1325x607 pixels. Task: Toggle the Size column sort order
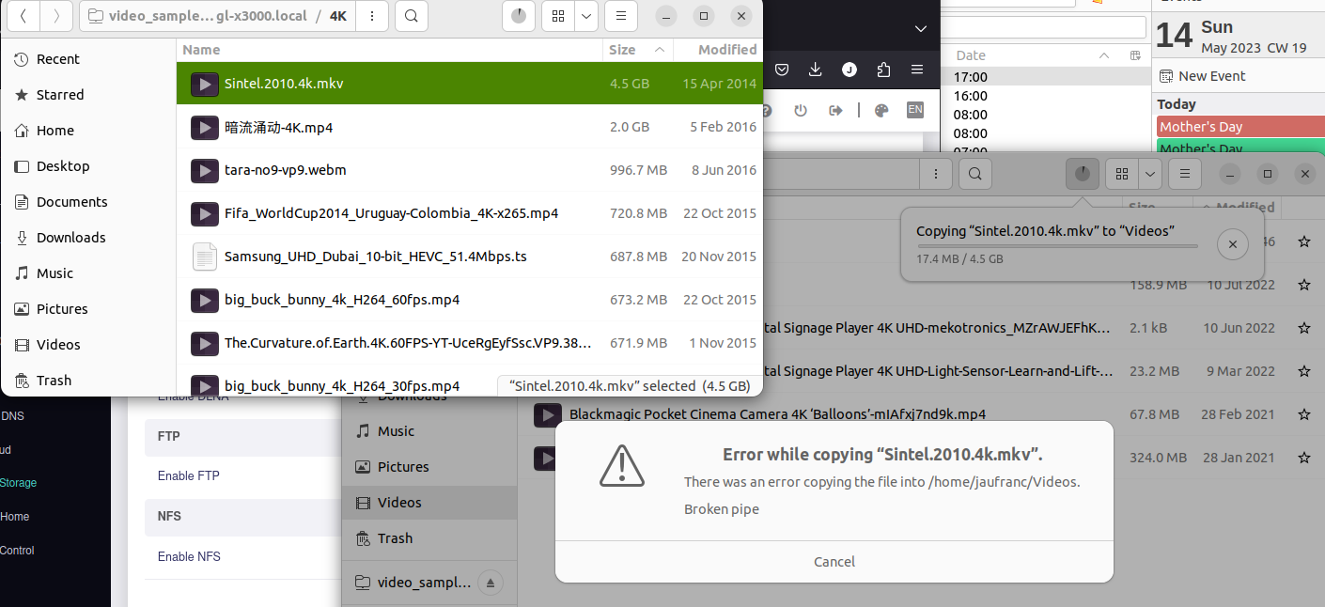click(x=638, y=50)
